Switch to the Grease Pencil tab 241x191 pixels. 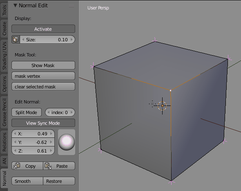(4, 112)
